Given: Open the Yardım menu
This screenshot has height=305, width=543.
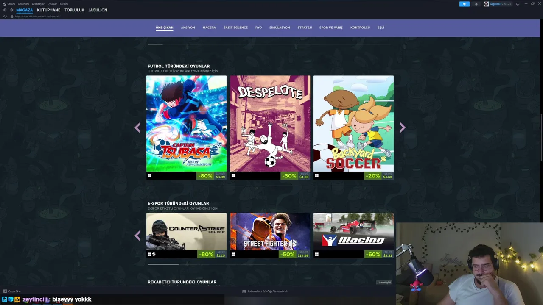Looking at the screenshot, I should tap(64, 4).
